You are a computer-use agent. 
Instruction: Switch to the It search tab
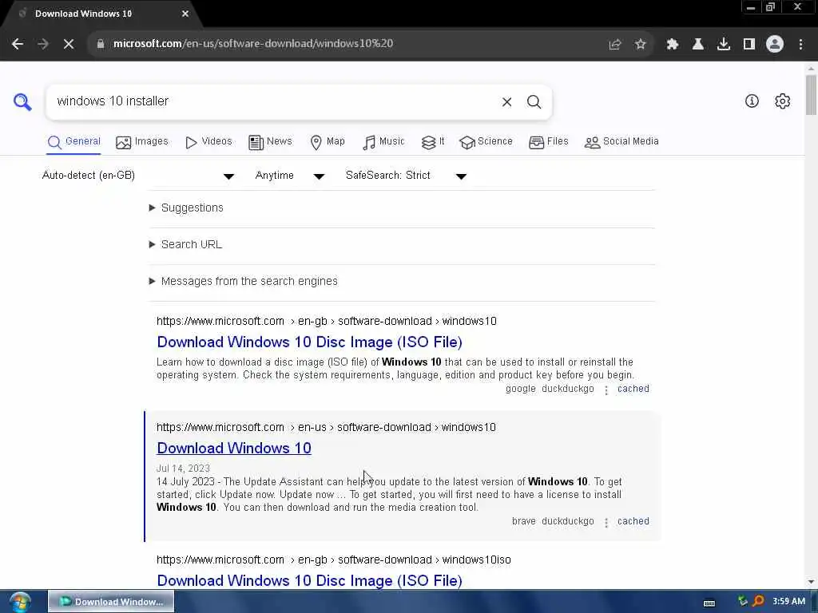[432, 142]
